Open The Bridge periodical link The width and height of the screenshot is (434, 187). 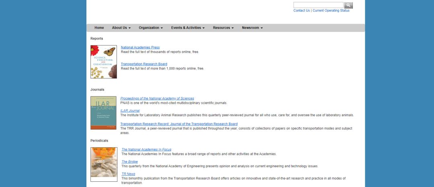pyautogui.click(x=129, y=162)
